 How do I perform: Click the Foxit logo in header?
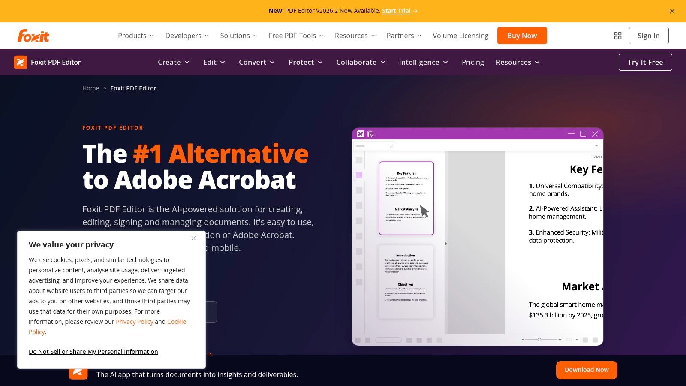click(x=33, y=36)
